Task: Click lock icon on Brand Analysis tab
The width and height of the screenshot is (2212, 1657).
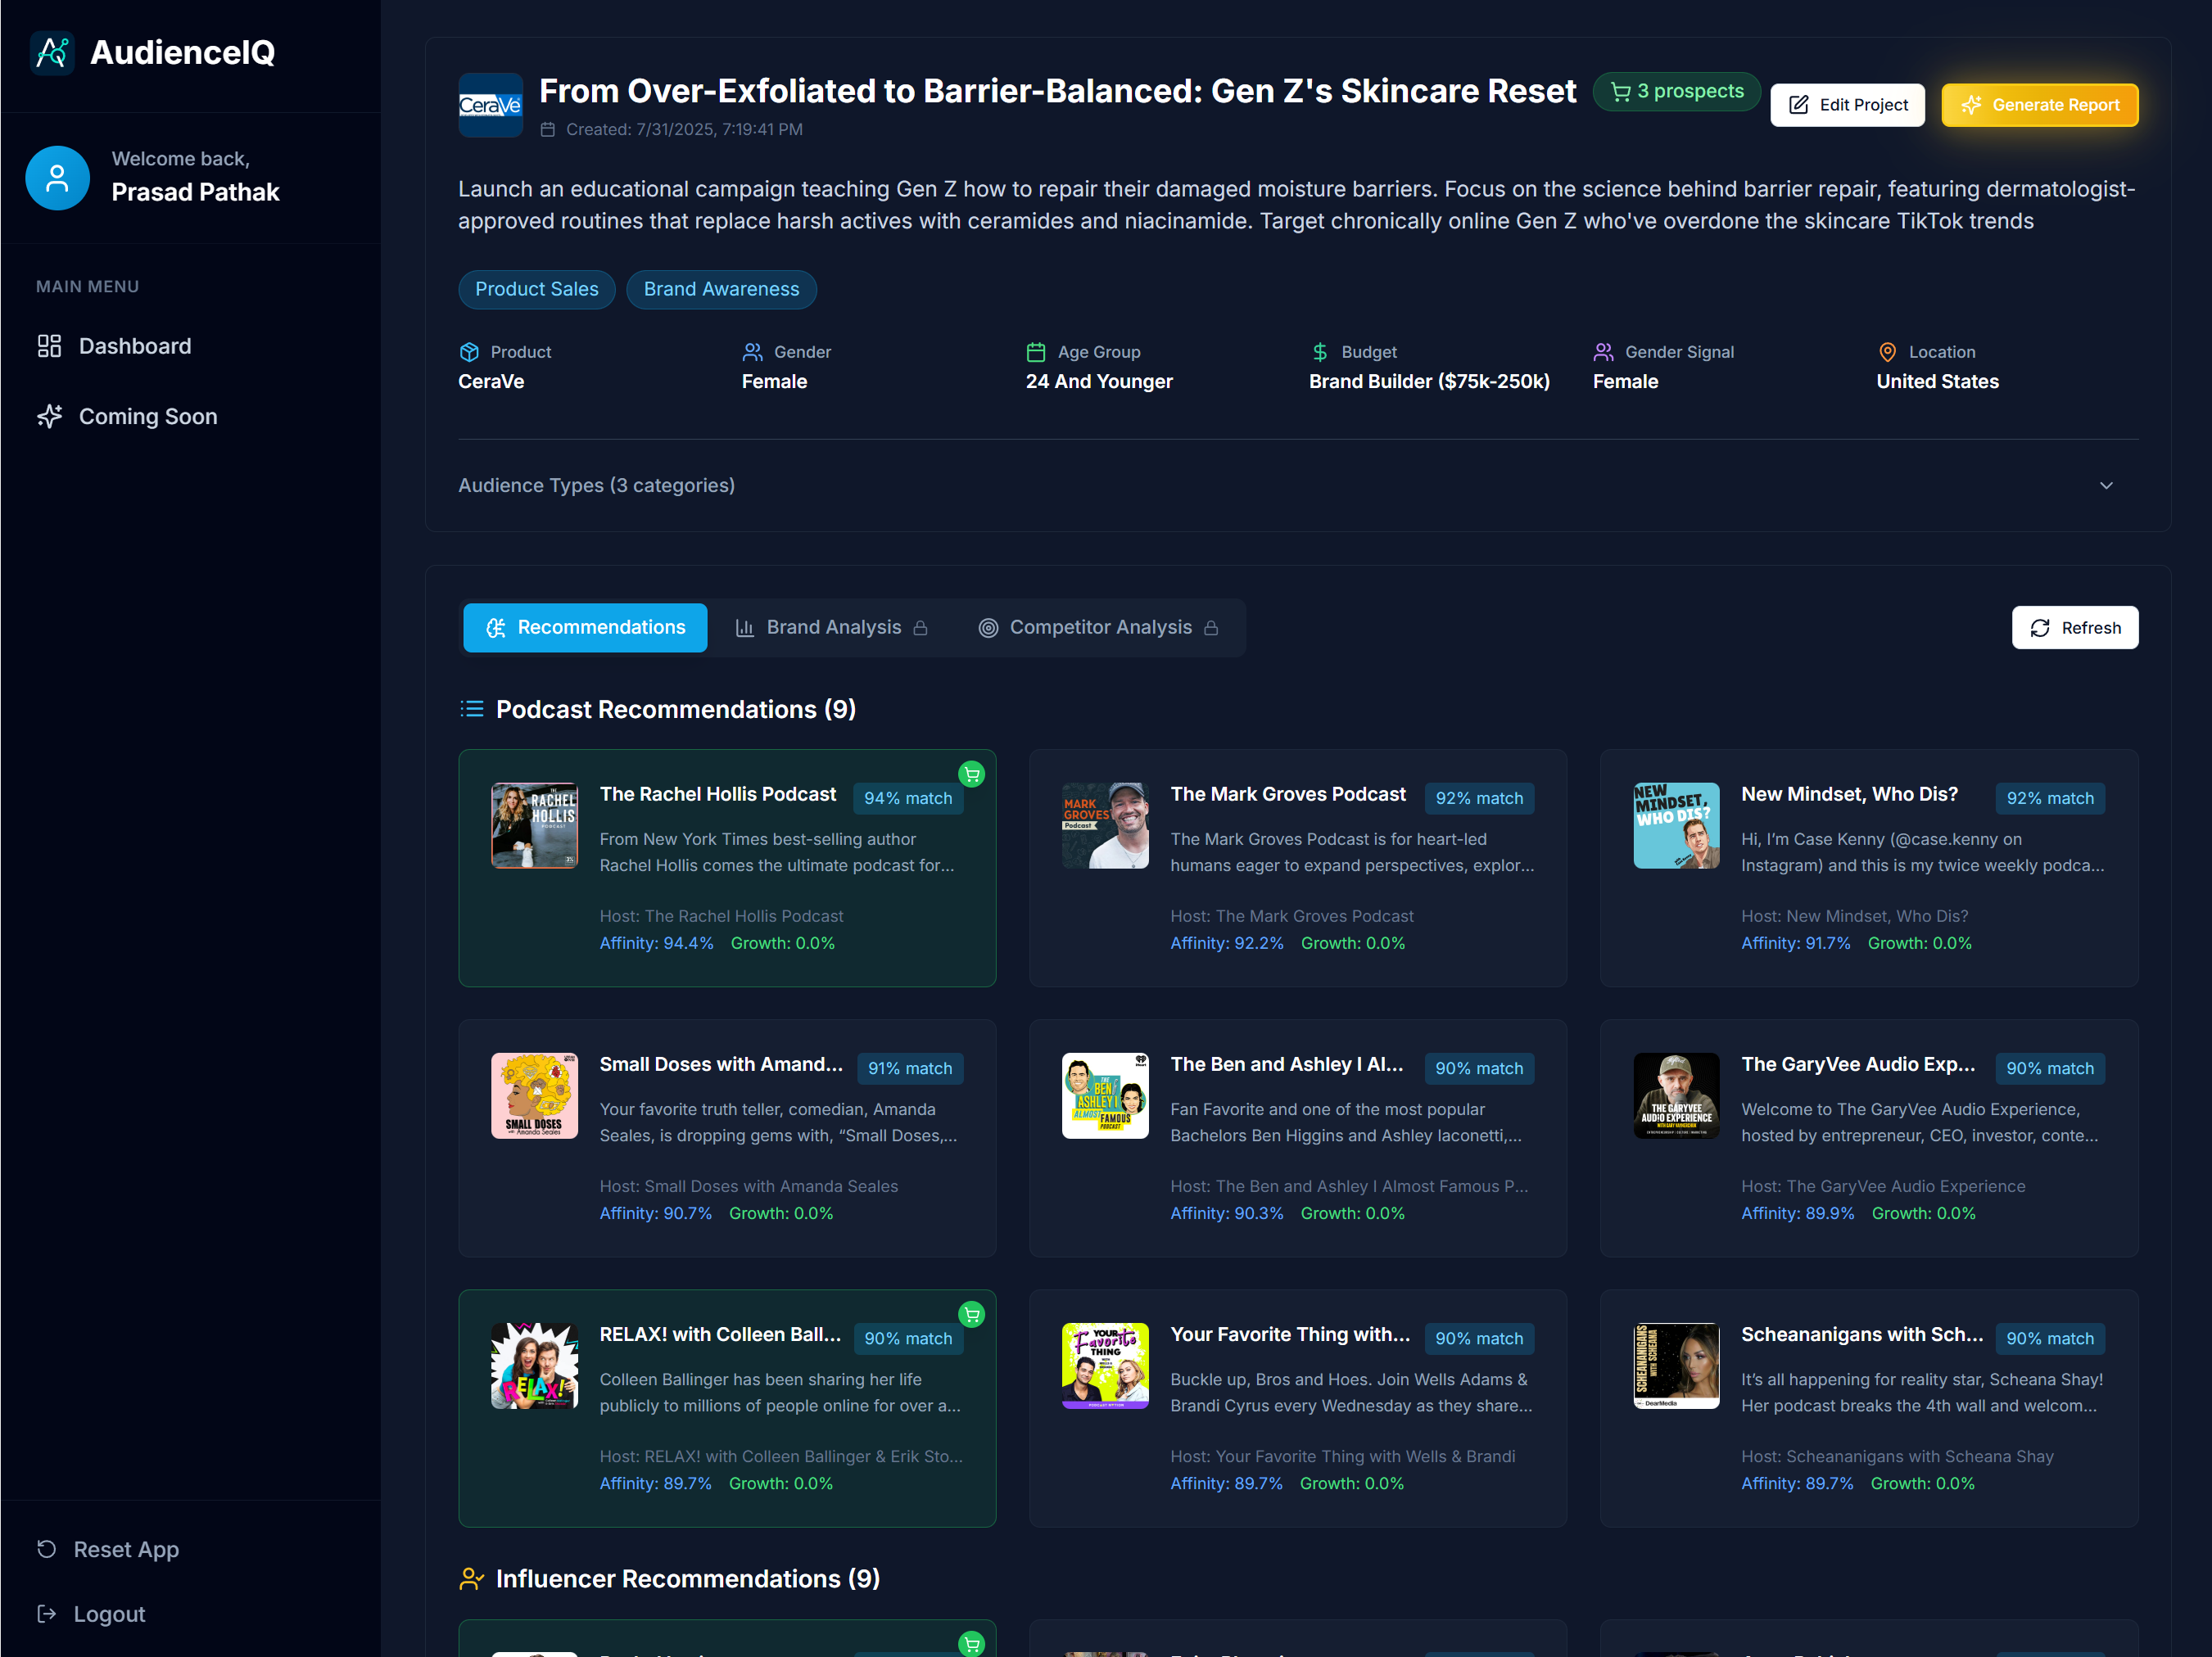Action: pos(921,628)
